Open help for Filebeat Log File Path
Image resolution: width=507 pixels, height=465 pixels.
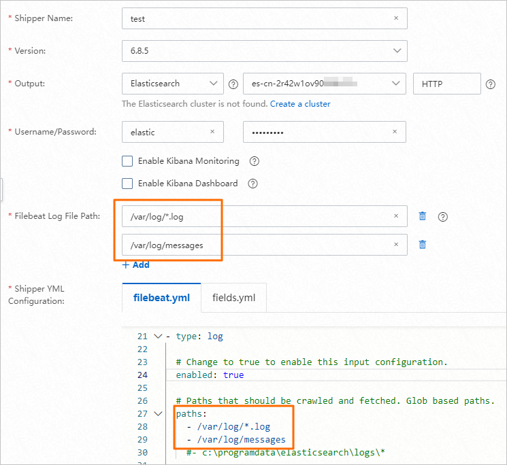coord(442,217)
